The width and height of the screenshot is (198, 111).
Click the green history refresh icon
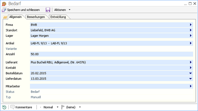pyautogui.click(x=4, y=107)
